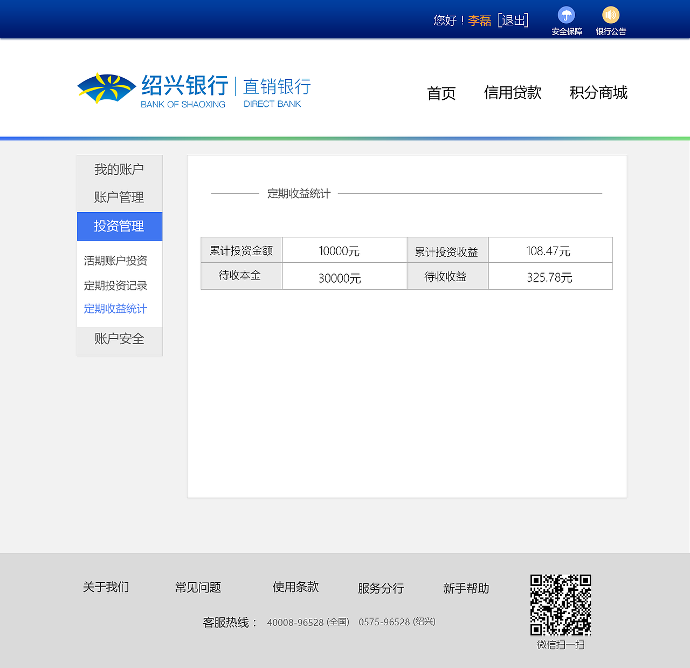Open 常见问题 from the footer

pos(198,587)
